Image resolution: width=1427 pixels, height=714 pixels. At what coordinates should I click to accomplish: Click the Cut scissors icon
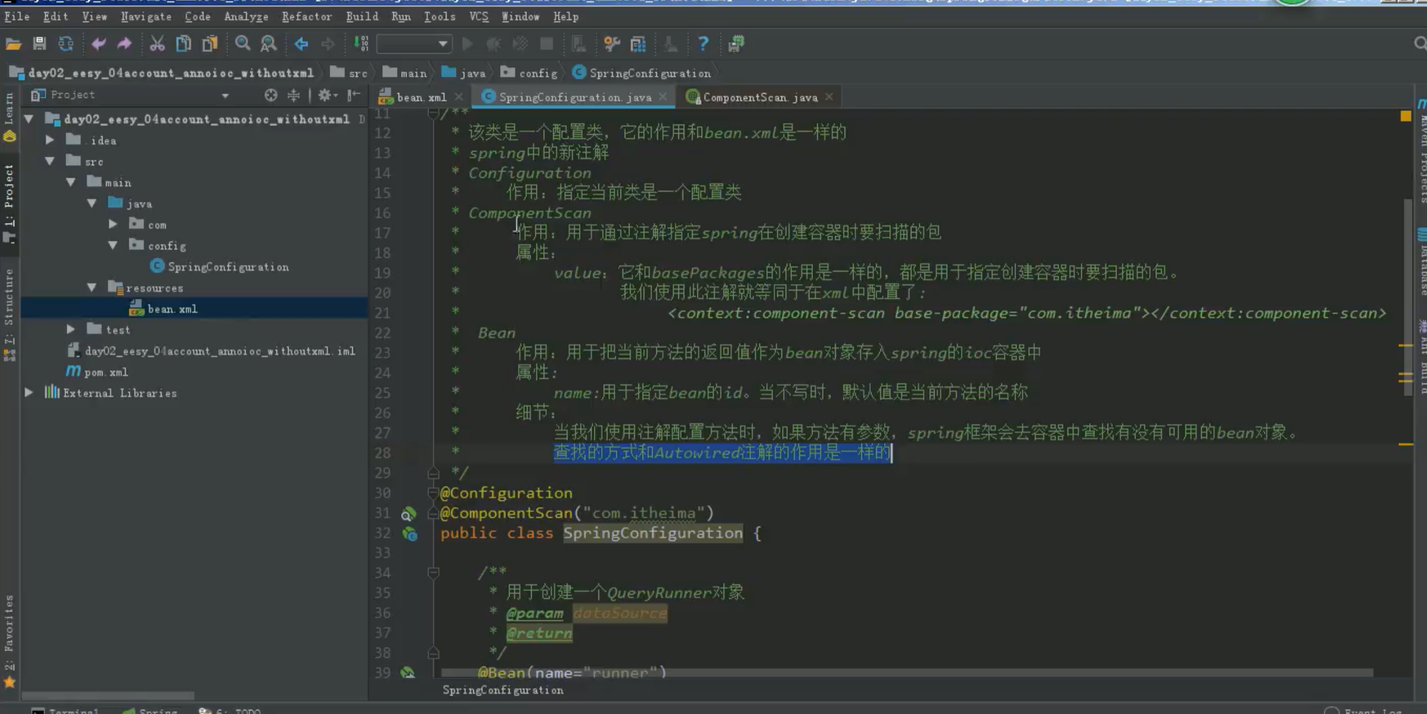click(x=157, y=44)
